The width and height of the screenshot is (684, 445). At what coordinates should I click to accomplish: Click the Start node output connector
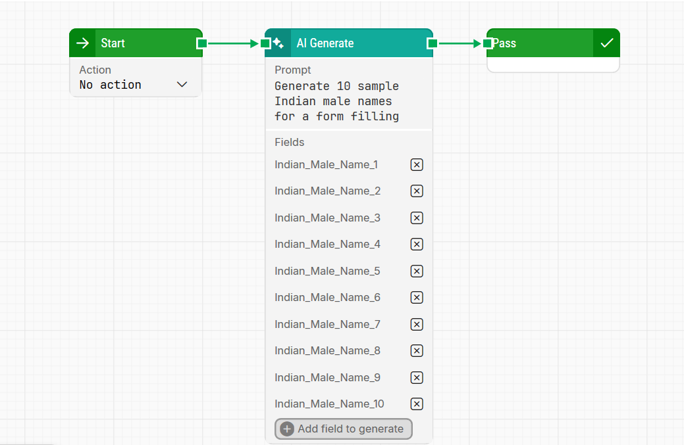click(x=202, y=43)
